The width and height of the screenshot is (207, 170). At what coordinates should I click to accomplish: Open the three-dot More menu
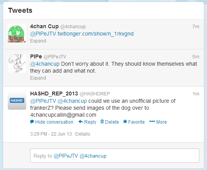tap(158, 122)
